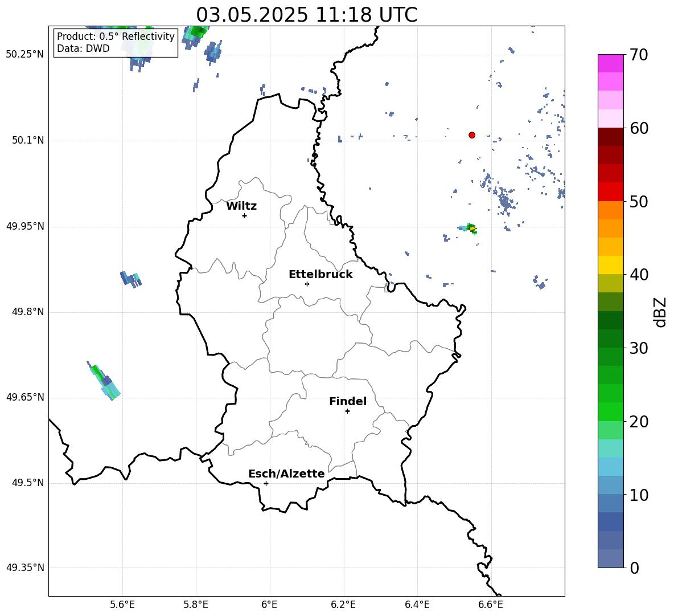Click the 49.65°N latitude label
674x616 pixels.
tap(25, 398)
